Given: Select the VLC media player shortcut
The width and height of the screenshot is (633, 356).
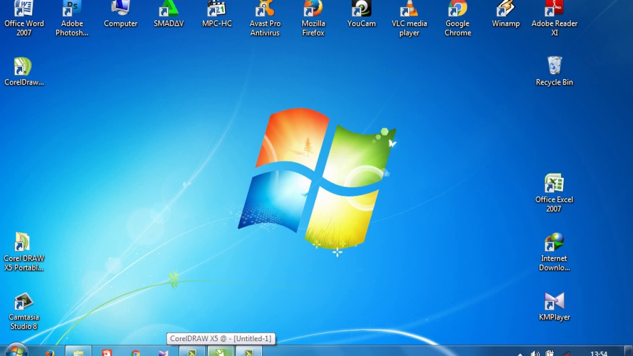Looking at the screenshot, I should pos(409,19).
